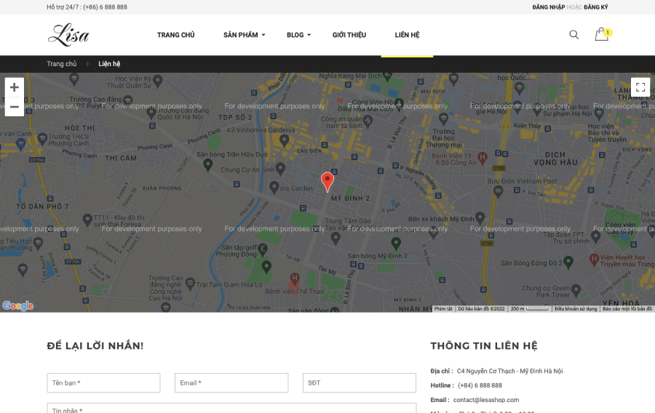The image size is (655, 413).
Task: Click the Bệnh viện Thể Thao hospital icon
Action: click(295, 278)
